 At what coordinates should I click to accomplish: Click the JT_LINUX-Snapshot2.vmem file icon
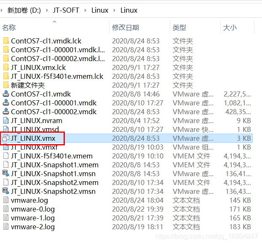(x=6, y=182)
